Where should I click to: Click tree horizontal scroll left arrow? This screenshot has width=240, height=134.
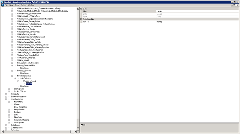(x=2, y=132)
